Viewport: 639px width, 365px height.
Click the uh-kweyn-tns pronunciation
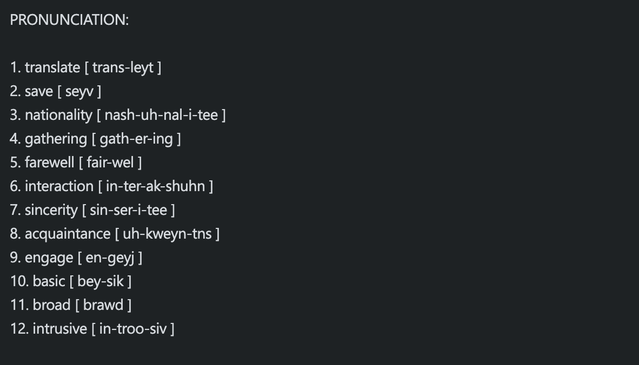[x=167, y=234]
